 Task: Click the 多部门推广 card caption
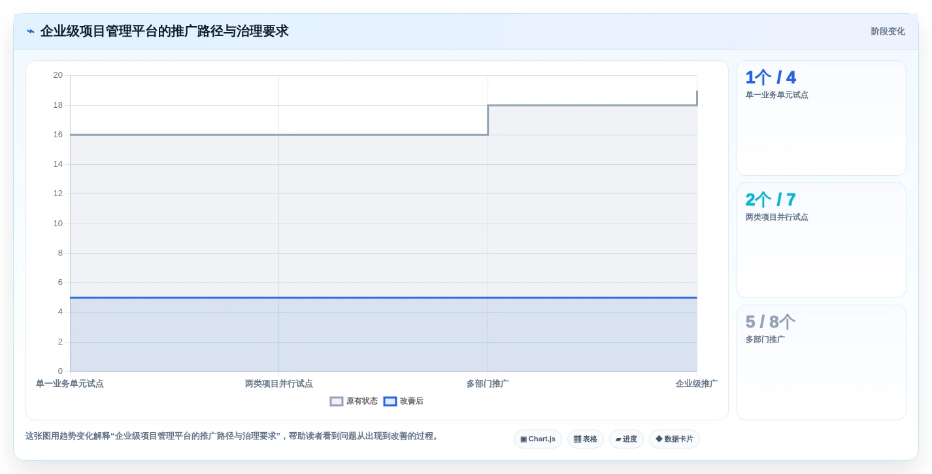765,339
